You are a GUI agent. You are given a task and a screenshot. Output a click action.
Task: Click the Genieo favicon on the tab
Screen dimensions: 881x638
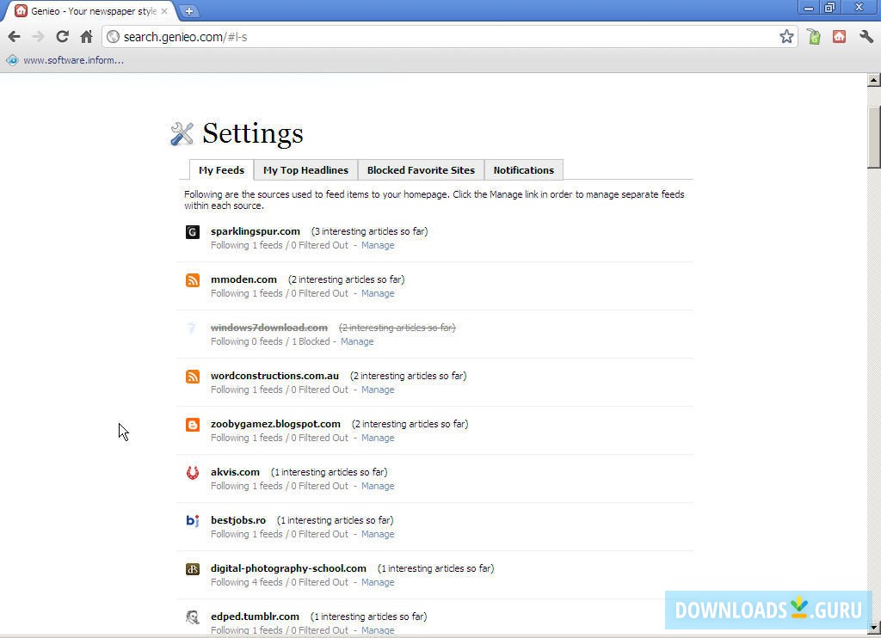coord(21,10)
